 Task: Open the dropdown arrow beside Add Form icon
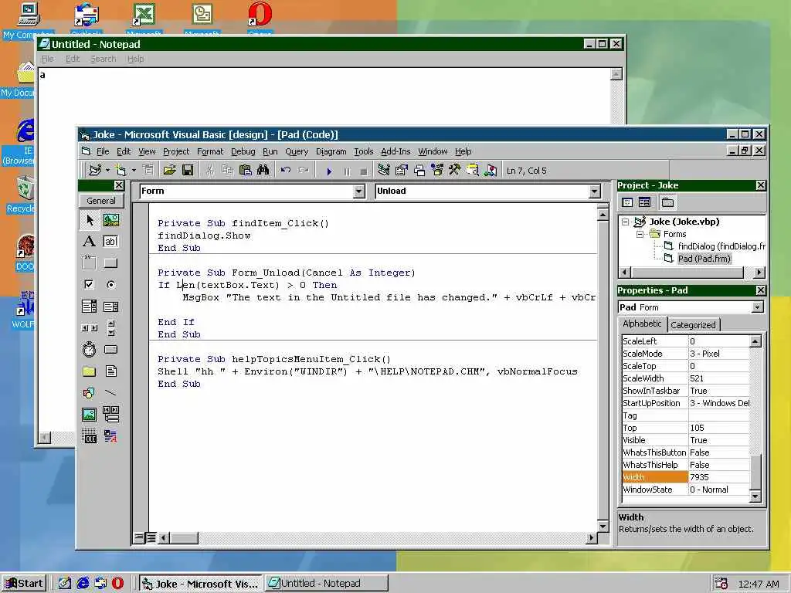pyautogui.click(x=133, y=171)
